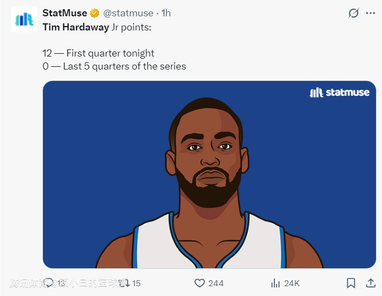Click the statmuse logo inside the image

[339, 92]
